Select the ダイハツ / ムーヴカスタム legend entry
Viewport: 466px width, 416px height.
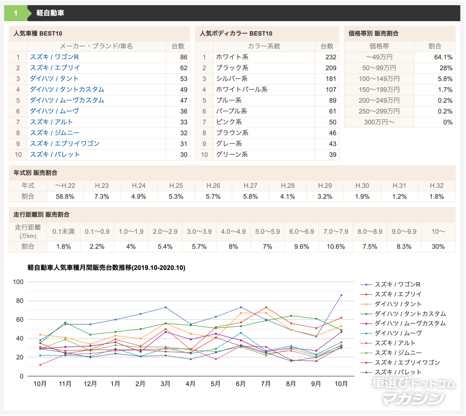coord(403,323)
